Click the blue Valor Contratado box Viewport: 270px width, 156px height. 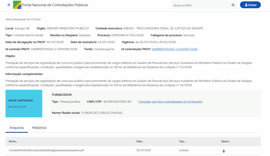(x=24, y=104)
